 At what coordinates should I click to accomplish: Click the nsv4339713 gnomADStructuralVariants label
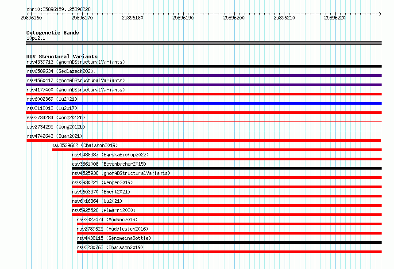click(x=76, y=62)
